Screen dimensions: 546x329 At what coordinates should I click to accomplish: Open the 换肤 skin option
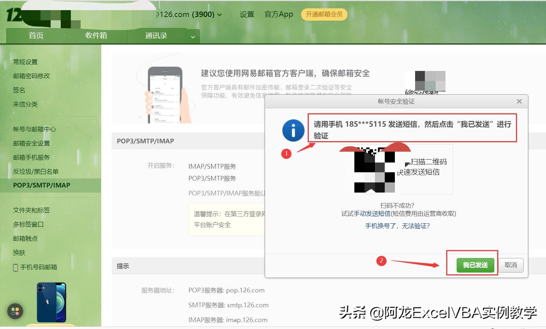pyautogui.click(x=19, y=253)
